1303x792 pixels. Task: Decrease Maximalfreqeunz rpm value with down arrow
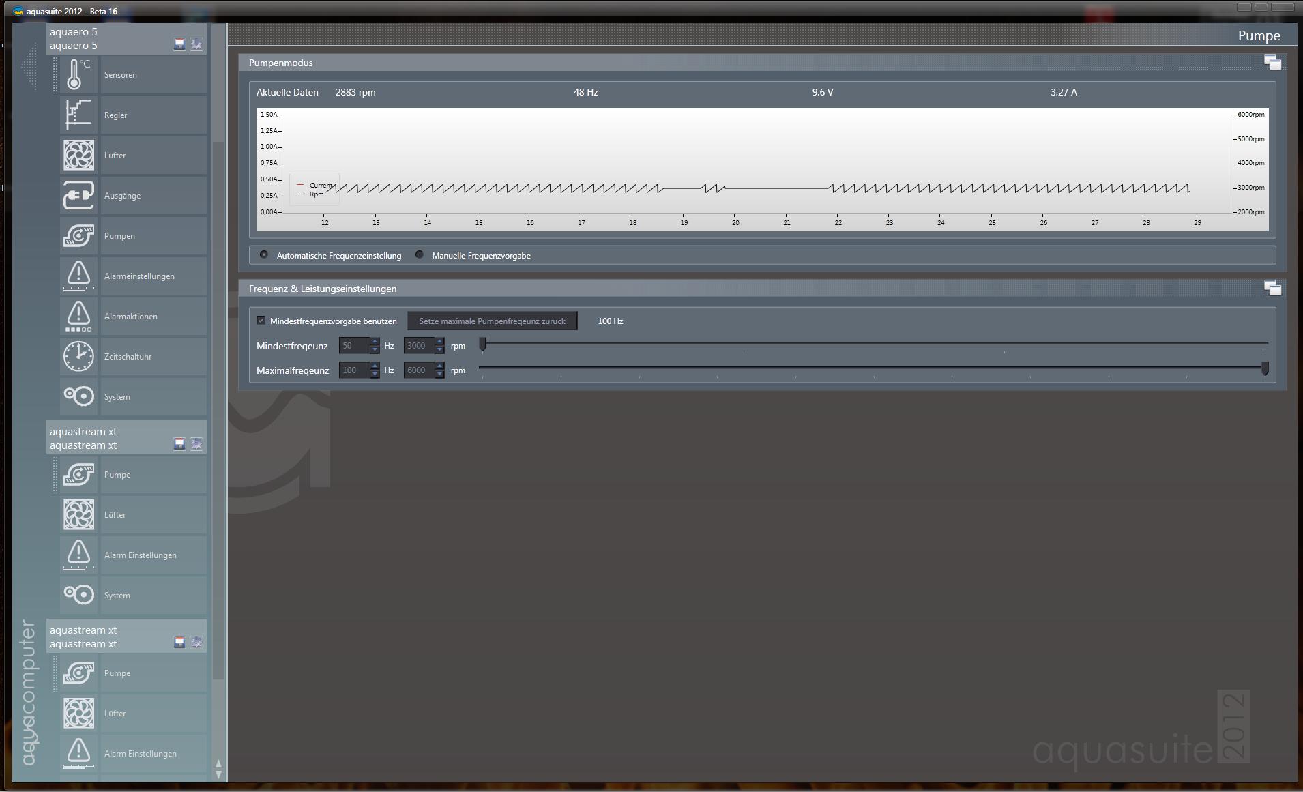pos(439,375)
